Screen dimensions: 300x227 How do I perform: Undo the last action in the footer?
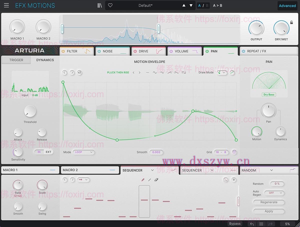[x=252, y=224]
